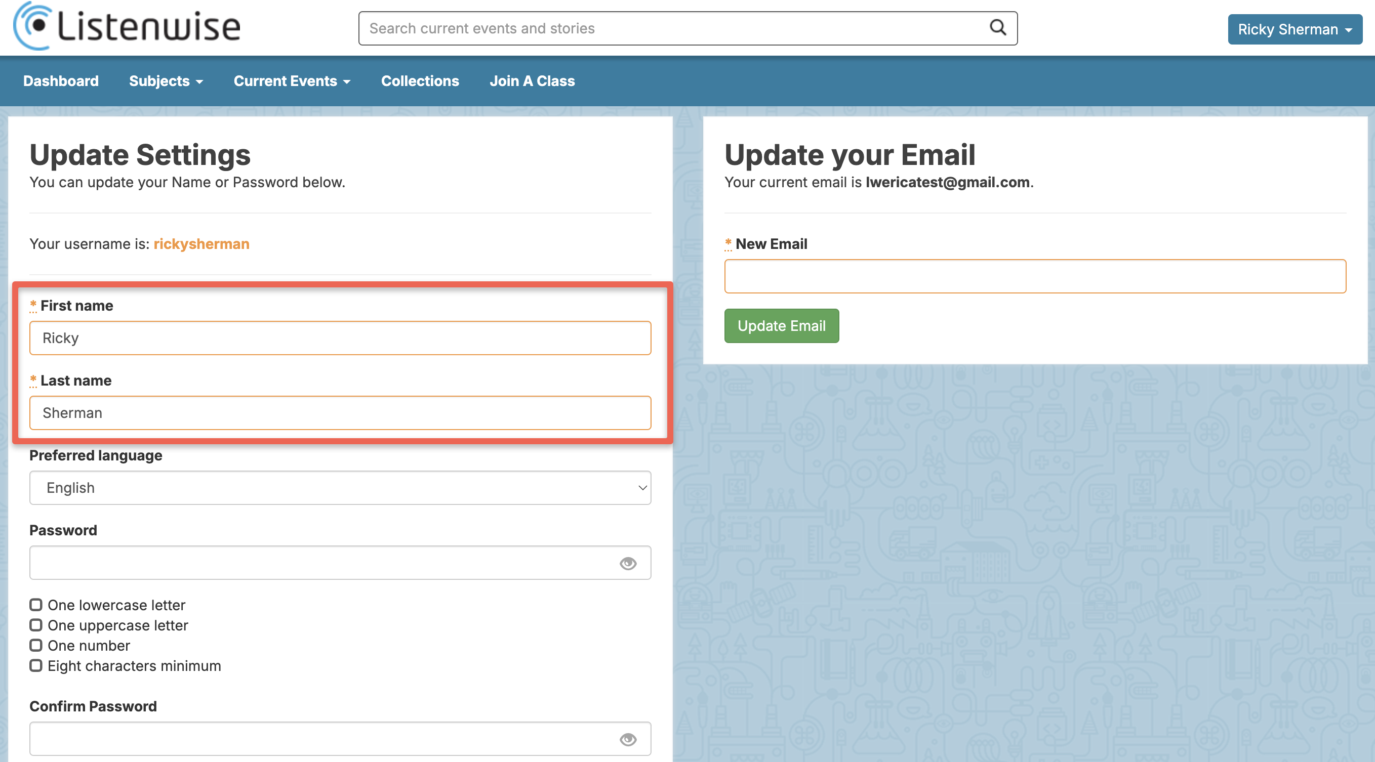Click into the Password field

(x=340, y=563)
